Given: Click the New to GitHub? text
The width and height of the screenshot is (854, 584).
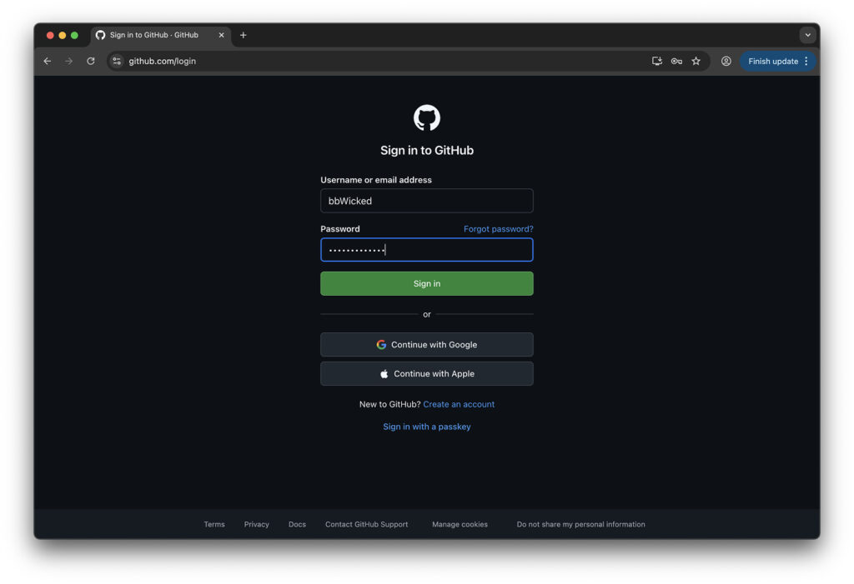Looking at the screenshot, I should (x=389, y=404).
